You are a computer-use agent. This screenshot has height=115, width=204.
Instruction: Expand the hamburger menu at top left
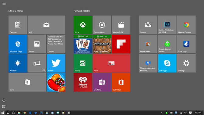pyautogui.click(x=4, y=4)
